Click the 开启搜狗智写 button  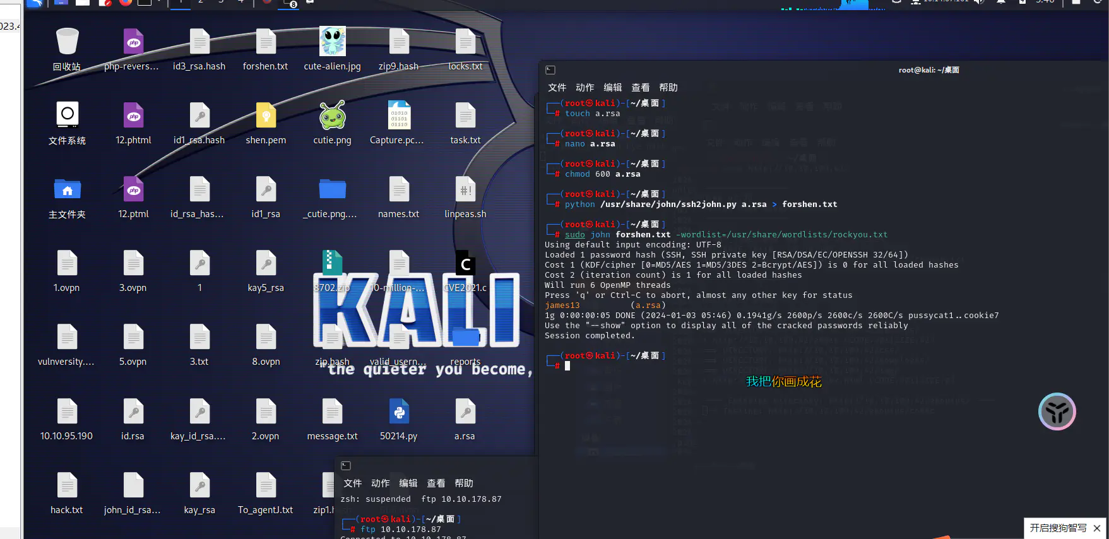click(1059, 528)
